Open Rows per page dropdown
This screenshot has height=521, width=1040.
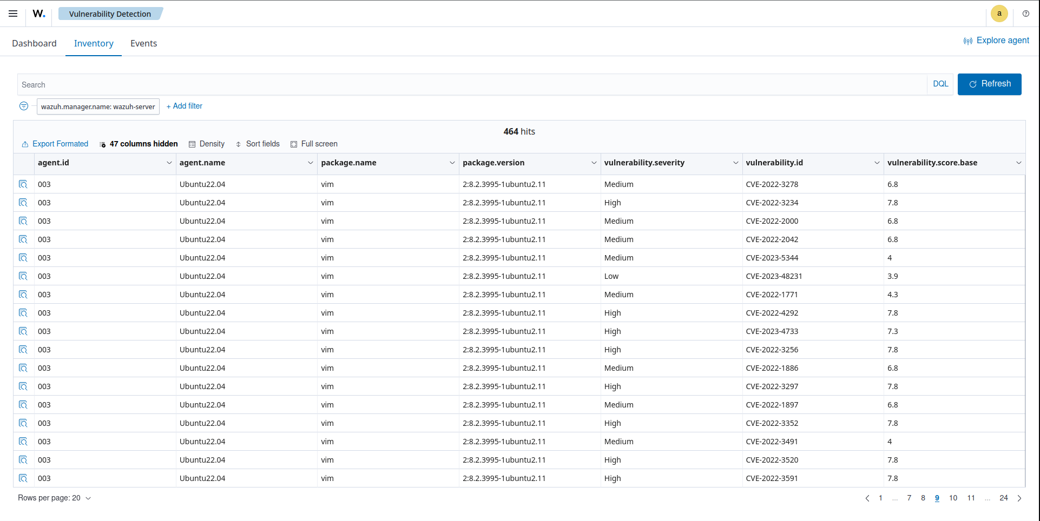(x=54, y=498)
